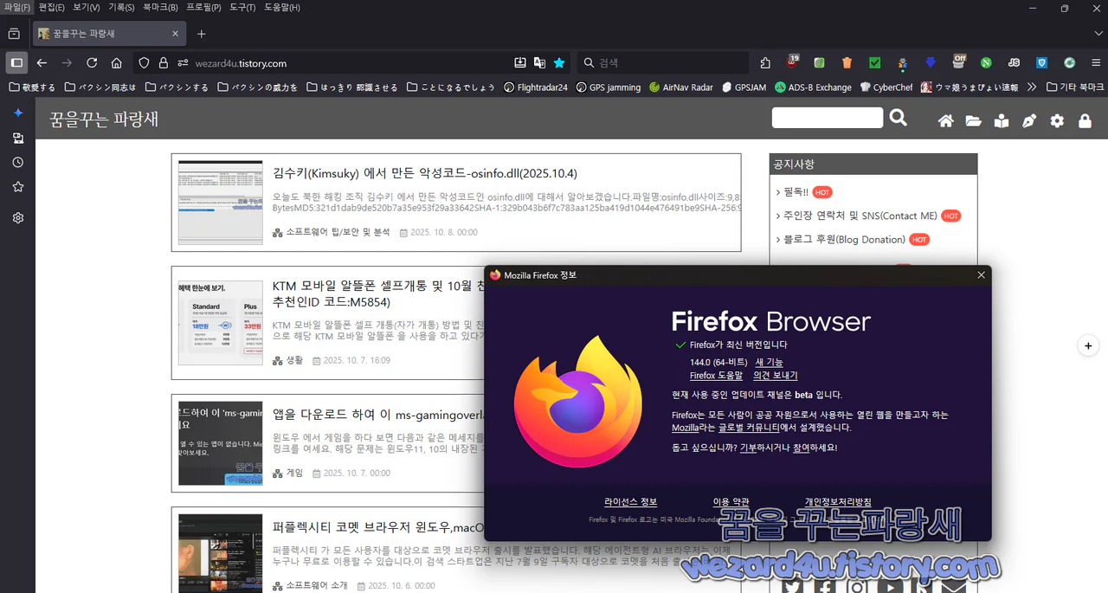Screen dimensions: 1108x593
Task: Open AI chatbot sparkle in sidebar
Action: (17, 113)
